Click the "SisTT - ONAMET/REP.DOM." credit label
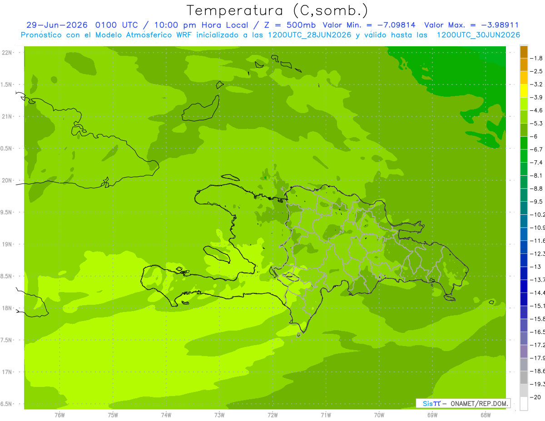Viewport: 545px width, 421px height. tap(463, 403)
